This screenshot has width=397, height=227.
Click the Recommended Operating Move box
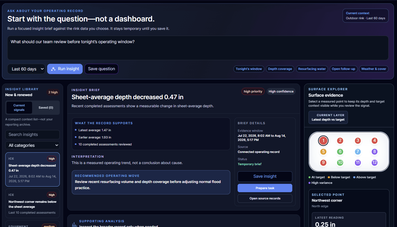click(151, 182)
